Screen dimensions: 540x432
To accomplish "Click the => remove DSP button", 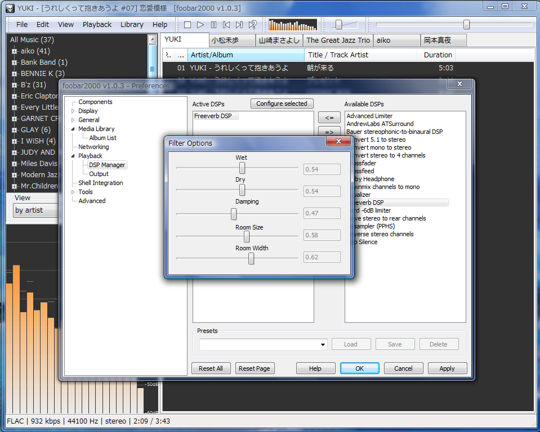I will [x=329, y=132].
